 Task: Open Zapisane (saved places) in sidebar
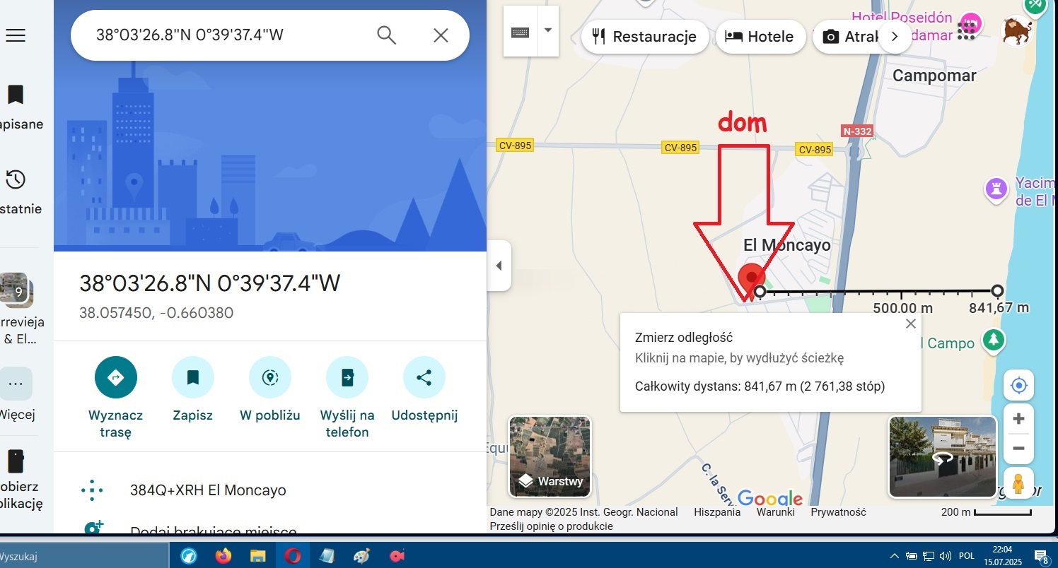coord(16,107)
